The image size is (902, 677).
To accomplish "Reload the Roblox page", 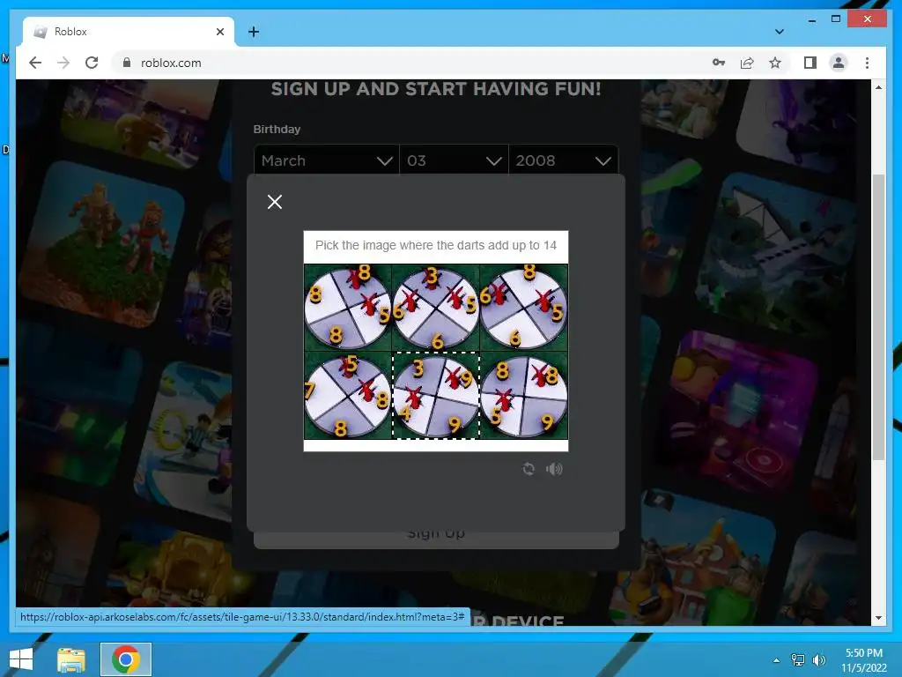I will pyautogui.click(x=92, y=63).
